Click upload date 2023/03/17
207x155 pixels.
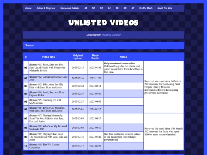(x=78, y=146)
